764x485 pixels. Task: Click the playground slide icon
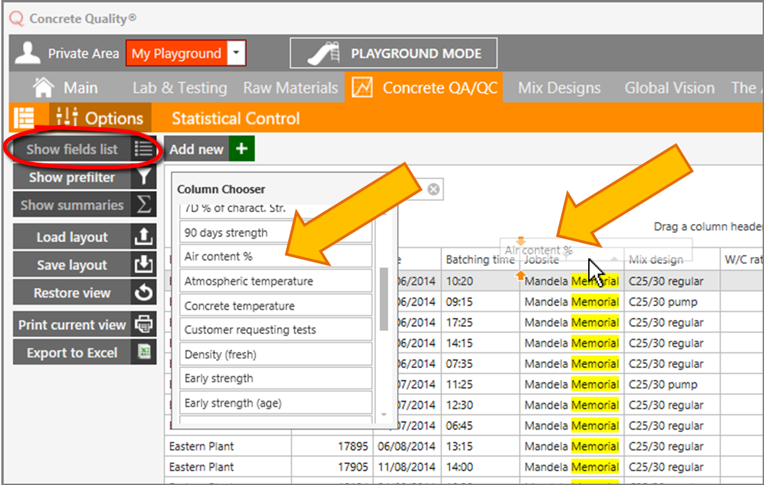click(x=324, y=53)
